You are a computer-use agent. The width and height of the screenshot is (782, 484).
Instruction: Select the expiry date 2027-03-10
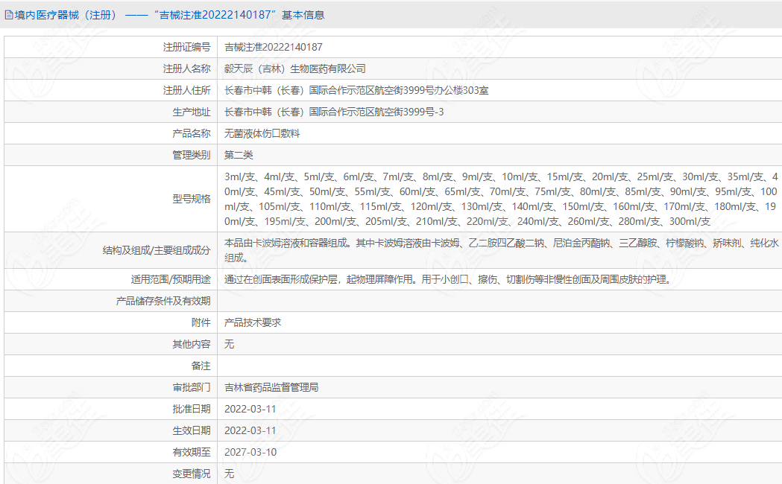250,452
